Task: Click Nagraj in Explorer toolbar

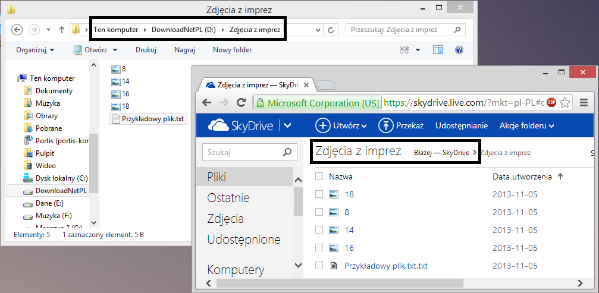Action: (x=185, y=50)
